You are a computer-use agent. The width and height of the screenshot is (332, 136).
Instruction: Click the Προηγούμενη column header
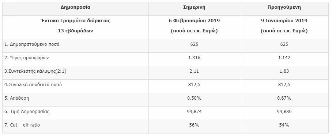tap(284, 7)
